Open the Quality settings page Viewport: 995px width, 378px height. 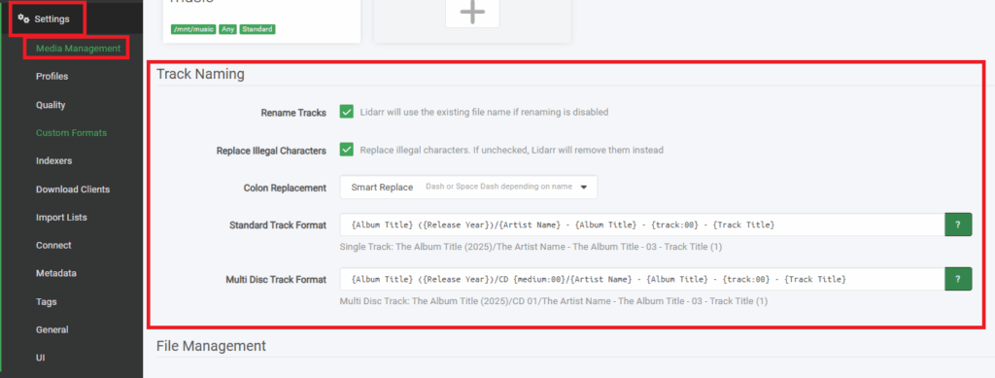click(51, 105)
